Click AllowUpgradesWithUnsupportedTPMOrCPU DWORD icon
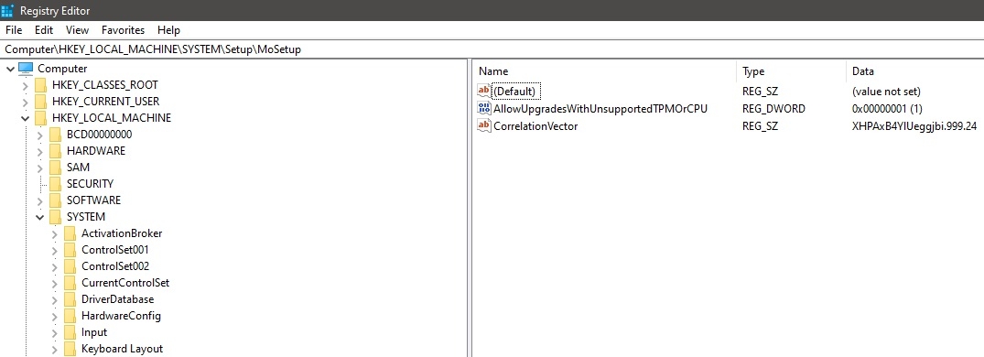Viewport: 984px width, 357px height. point(484,109)
